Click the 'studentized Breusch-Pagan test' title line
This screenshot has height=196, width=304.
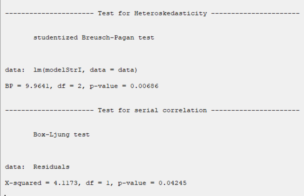point(94,38)
